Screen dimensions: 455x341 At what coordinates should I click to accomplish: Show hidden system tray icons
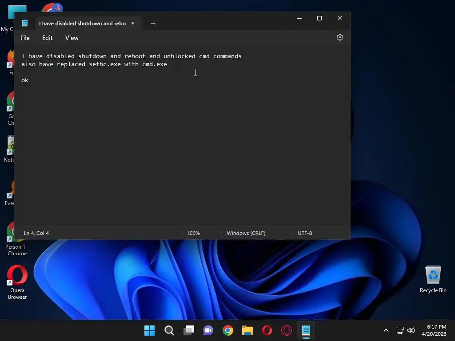point(386,330)
